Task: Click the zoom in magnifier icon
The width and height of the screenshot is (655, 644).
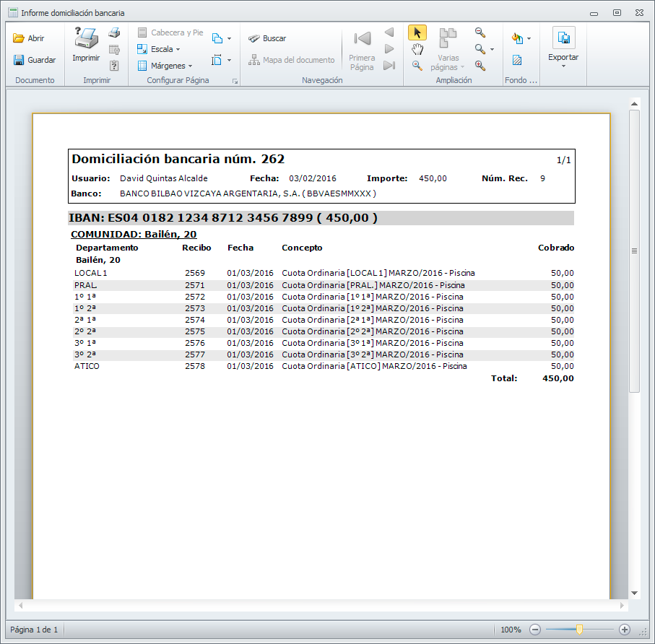Action: click(x=480, y=66)
